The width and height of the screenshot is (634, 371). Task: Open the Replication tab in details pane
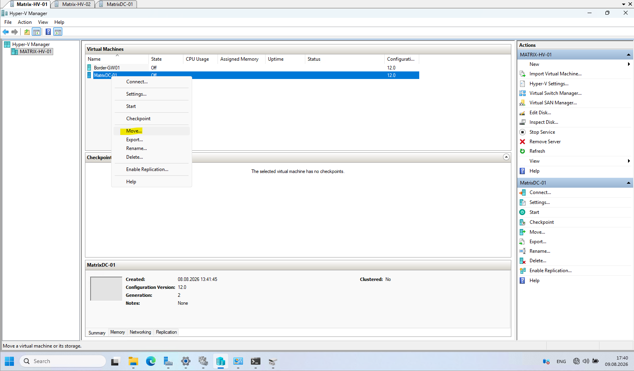[166, 333]
